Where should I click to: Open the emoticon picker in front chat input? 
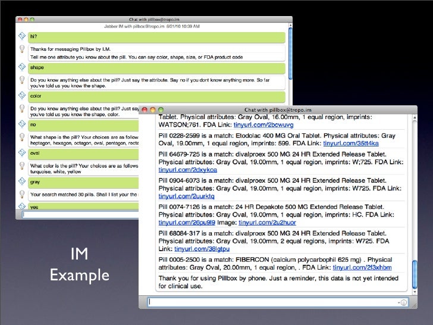click(x=403, y=302)
